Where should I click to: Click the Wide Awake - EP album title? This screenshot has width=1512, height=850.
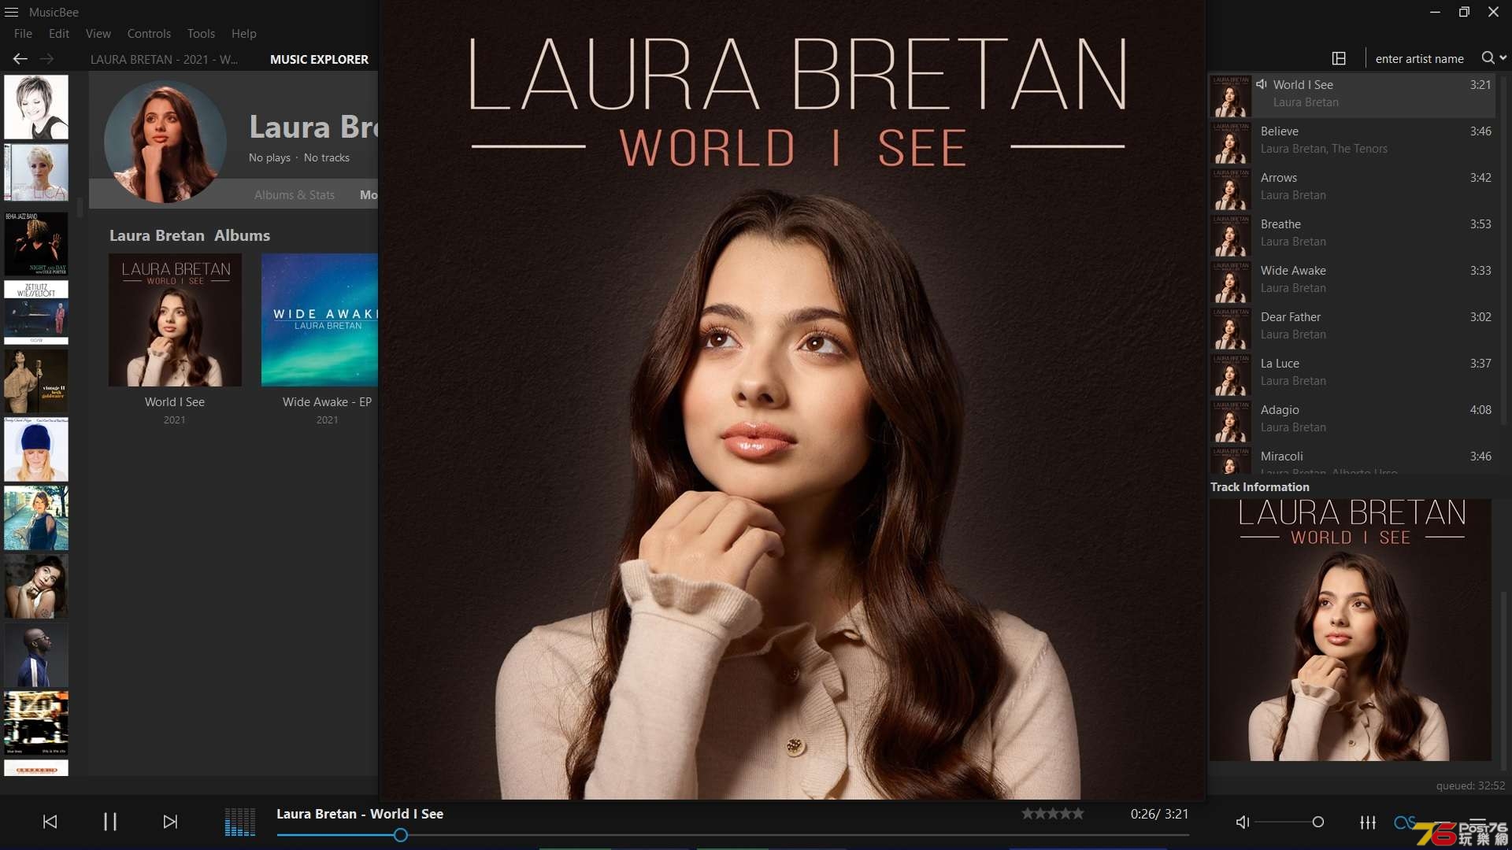pos(327,402)
